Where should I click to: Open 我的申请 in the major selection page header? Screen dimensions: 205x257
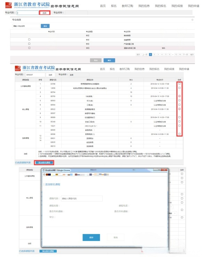pos(194,6)
